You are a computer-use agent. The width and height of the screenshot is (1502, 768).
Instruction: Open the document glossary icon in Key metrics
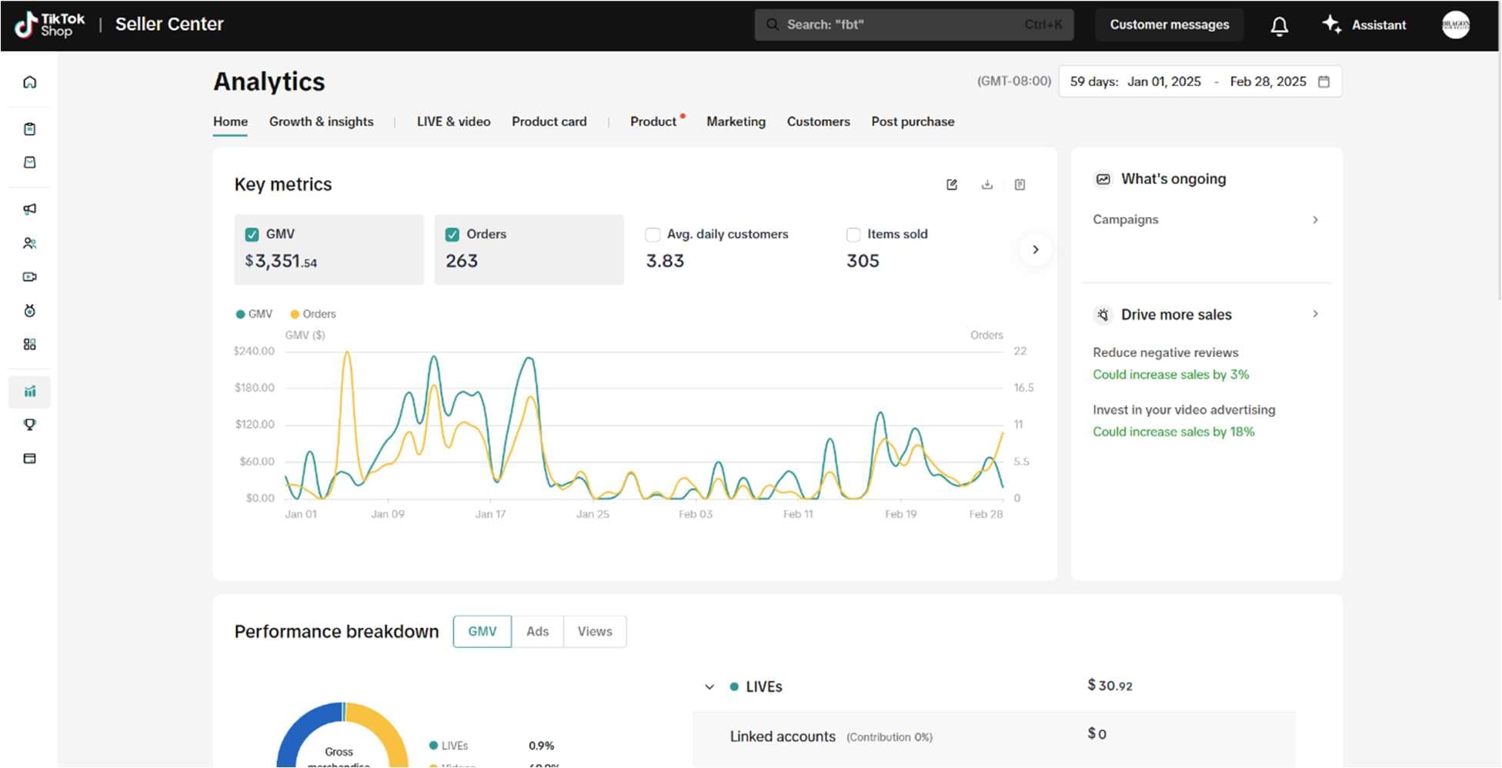point(1020,185)
